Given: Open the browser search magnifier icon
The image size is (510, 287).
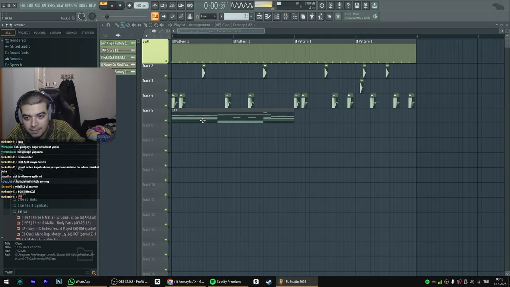Looking at the screenshot, I should point(94,273).
